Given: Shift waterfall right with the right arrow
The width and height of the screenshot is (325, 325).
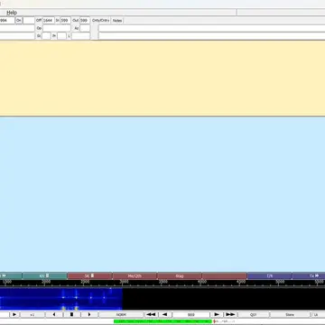Looking at the screenshot, I should click(x=89, y=314).
